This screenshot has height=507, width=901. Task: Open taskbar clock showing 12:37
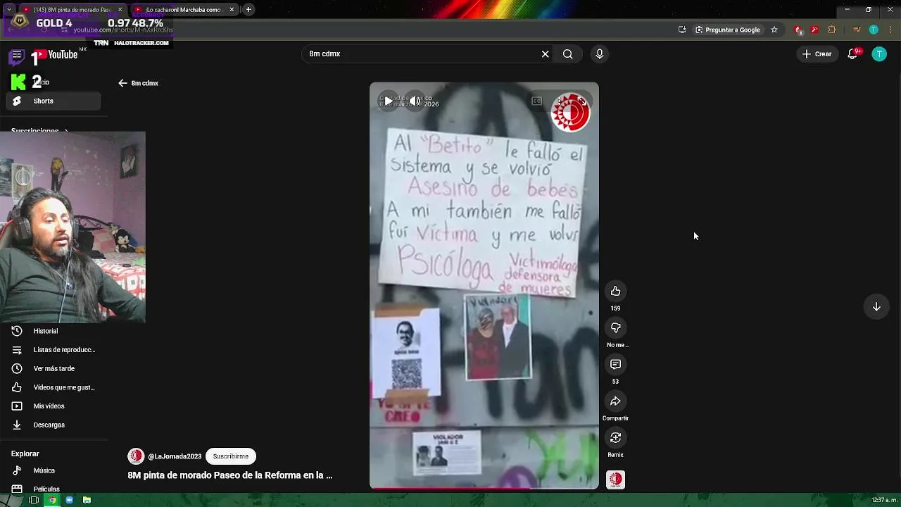884,500
